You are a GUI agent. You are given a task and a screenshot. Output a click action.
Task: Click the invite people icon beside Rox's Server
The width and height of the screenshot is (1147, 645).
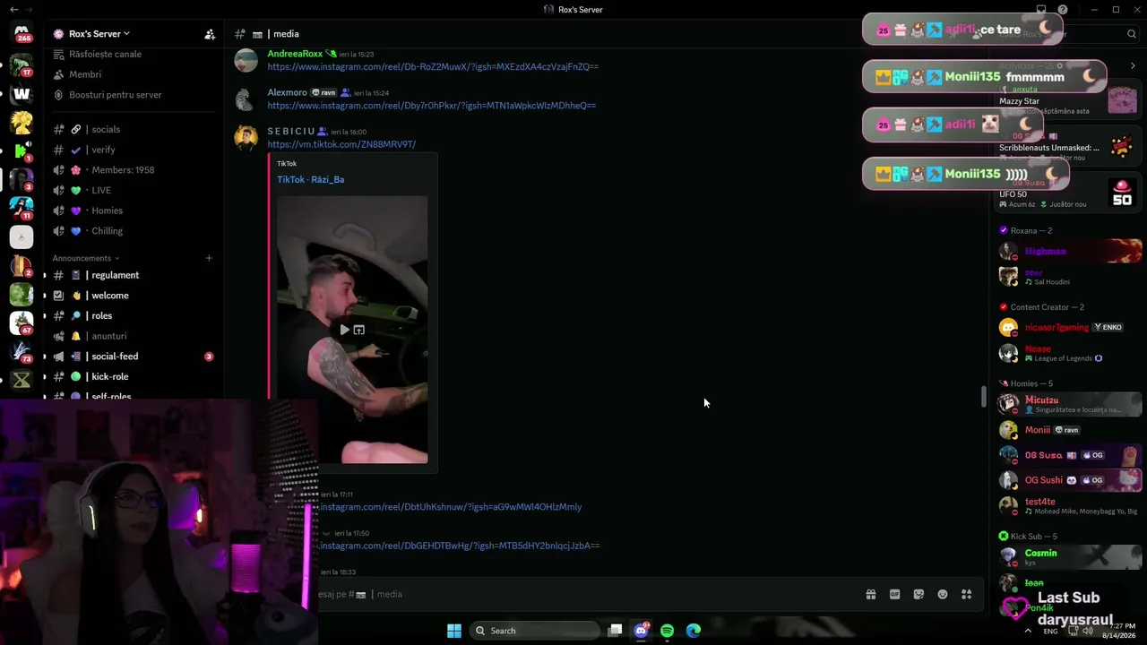coord(210,34)
